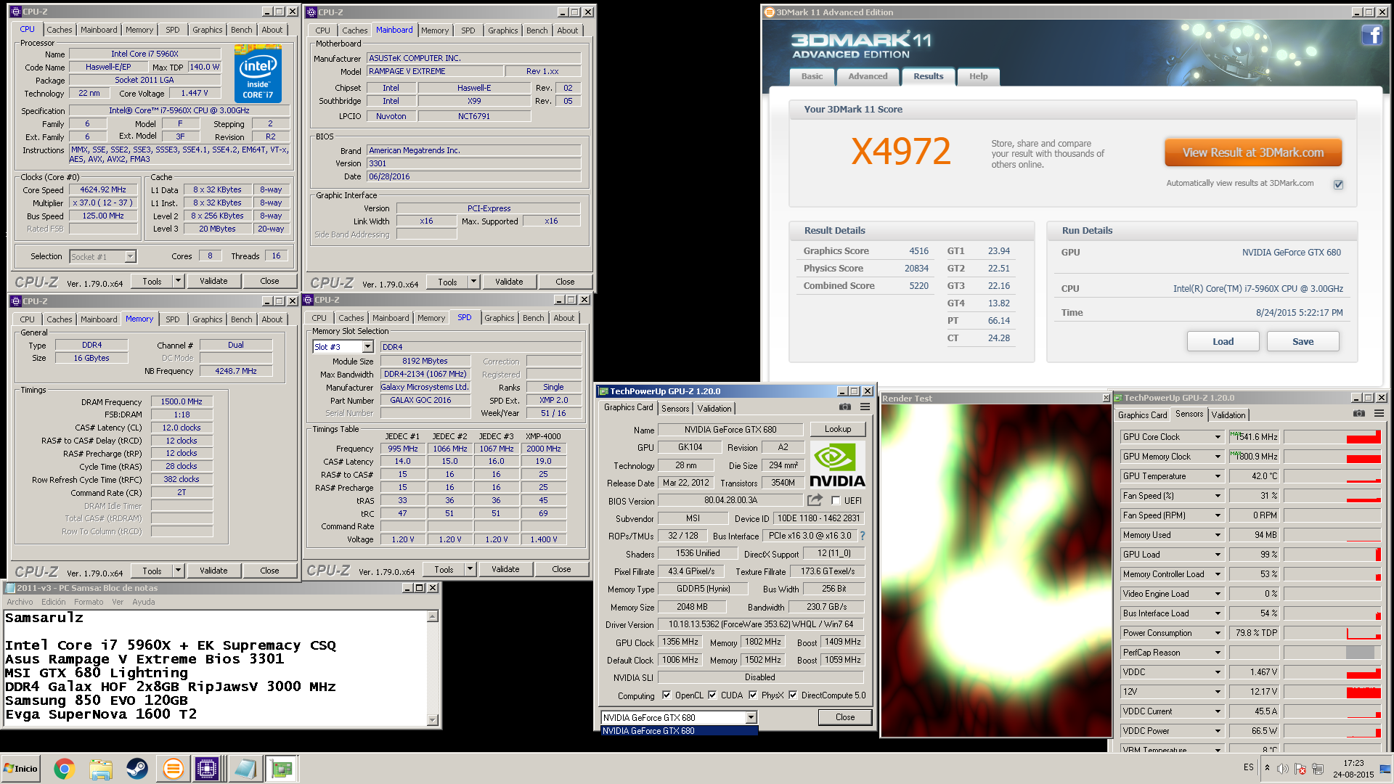Take screenshot with camera icon in GPU-Z Graphics Card window
This screenshot has height=784, width=1394.
(845, 407)
